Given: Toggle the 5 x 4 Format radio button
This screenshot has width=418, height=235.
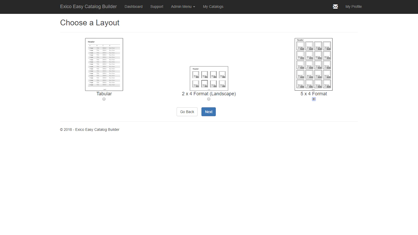Looking at the screenshot, I should click(314, 99).
